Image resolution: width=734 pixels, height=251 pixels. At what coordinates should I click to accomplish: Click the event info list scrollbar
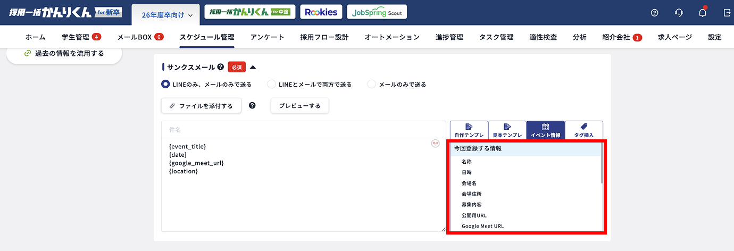[x=602, y=163]
